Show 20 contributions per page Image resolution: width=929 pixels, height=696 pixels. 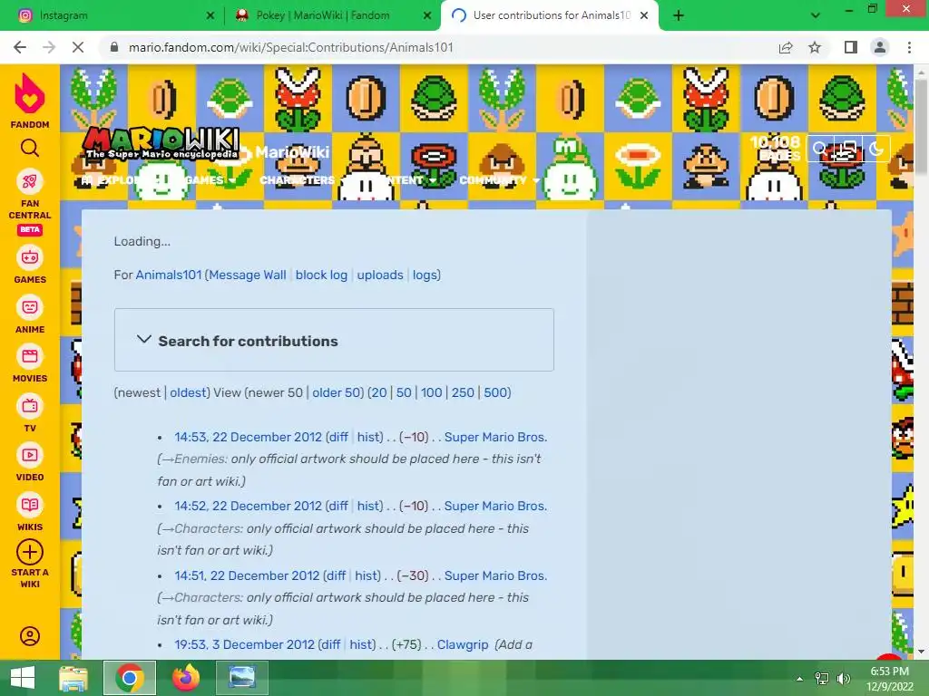[379, 392]
